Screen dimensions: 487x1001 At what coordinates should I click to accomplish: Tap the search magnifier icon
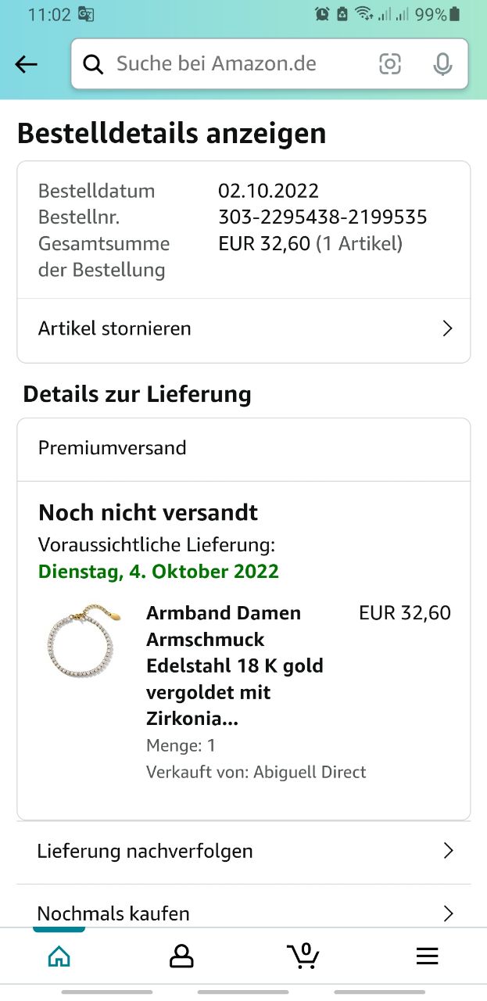click(93, 64)
